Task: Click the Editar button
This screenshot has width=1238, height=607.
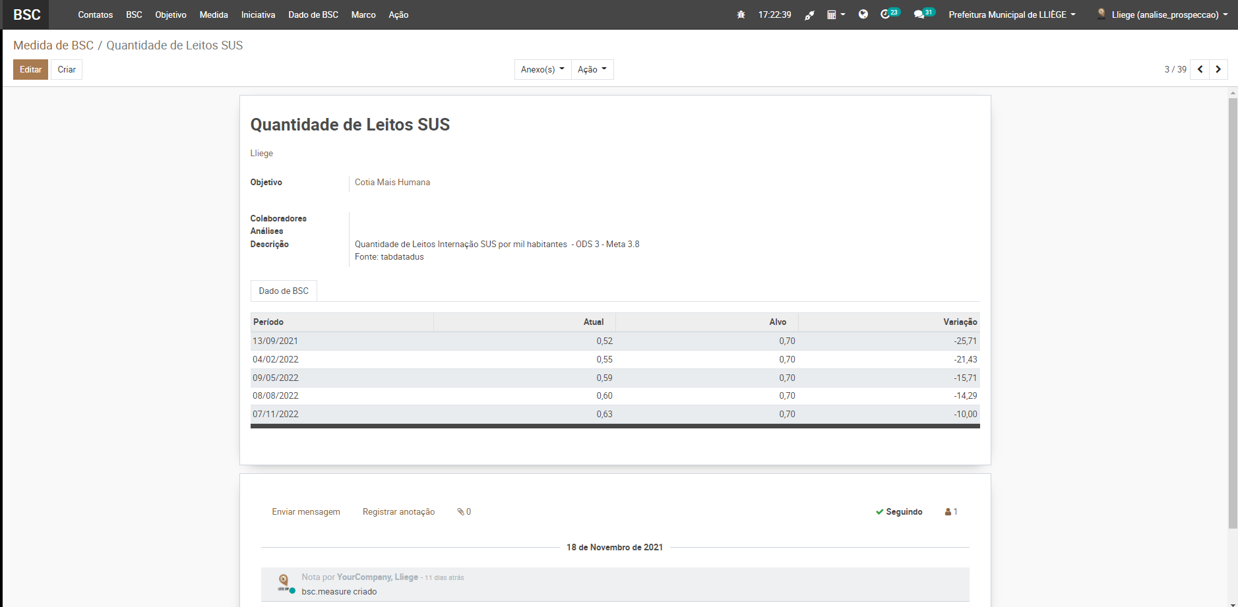Action: click(30, 69)
